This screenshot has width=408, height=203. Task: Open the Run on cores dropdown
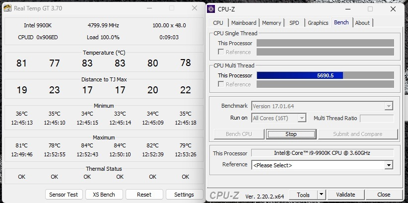click(x=302, y=118)
